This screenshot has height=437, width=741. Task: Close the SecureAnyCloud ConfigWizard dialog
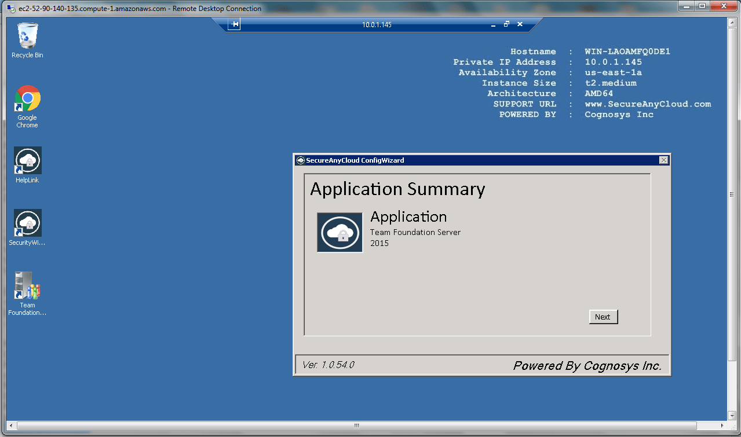(x=663, y=160)
